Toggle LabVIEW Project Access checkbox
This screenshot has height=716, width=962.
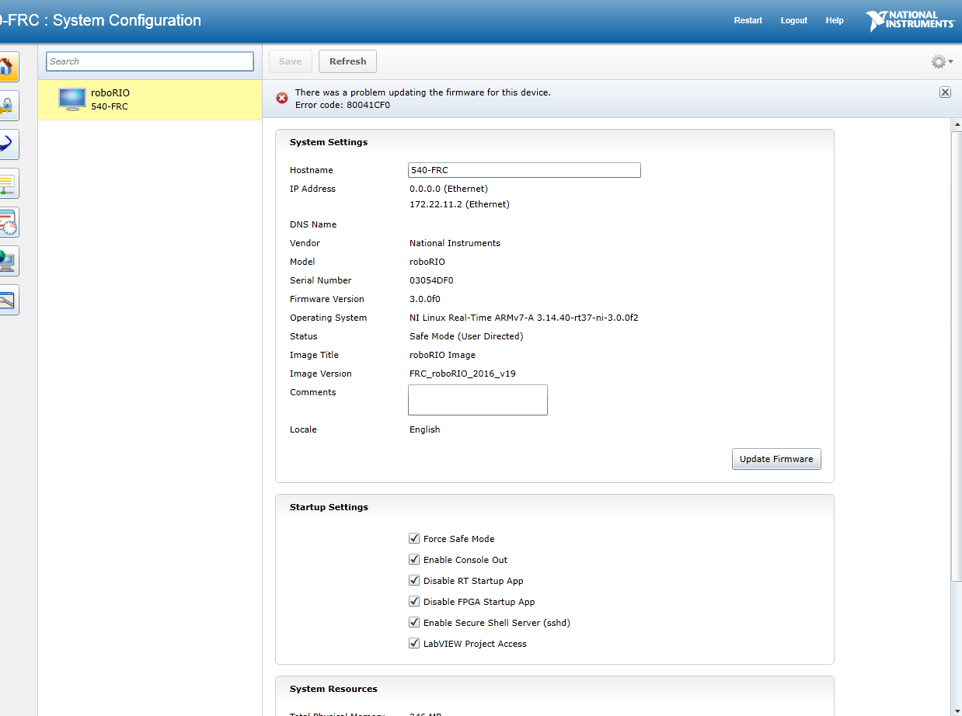414,643
